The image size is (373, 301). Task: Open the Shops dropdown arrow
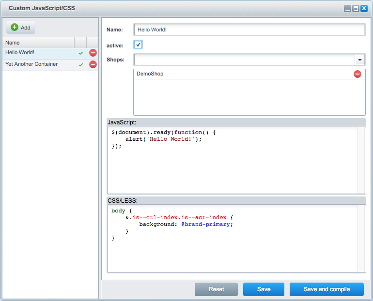[360, 60]
